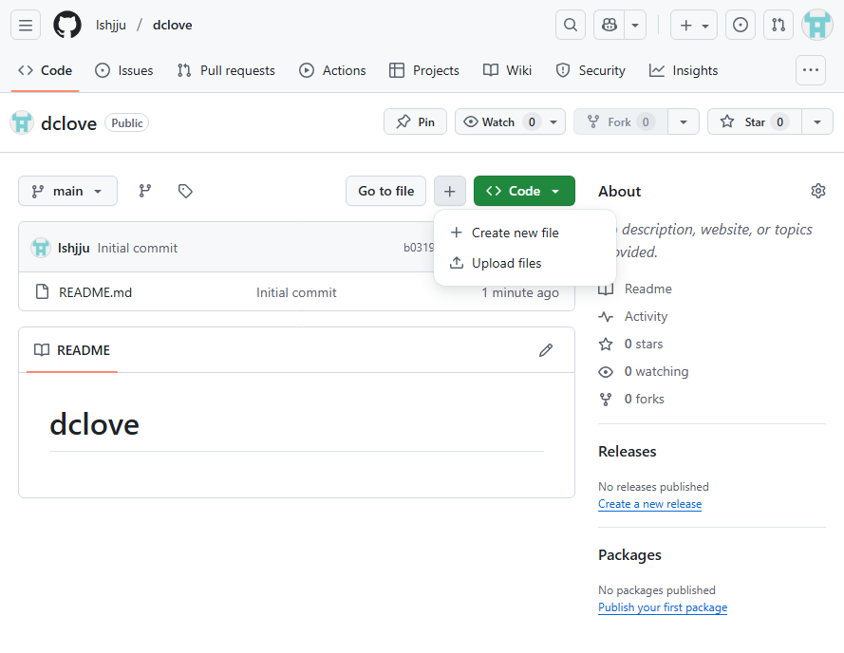Select the README tab in file viewer
Image resolution: width=844 pixels, height=653 pixels.
71,350
